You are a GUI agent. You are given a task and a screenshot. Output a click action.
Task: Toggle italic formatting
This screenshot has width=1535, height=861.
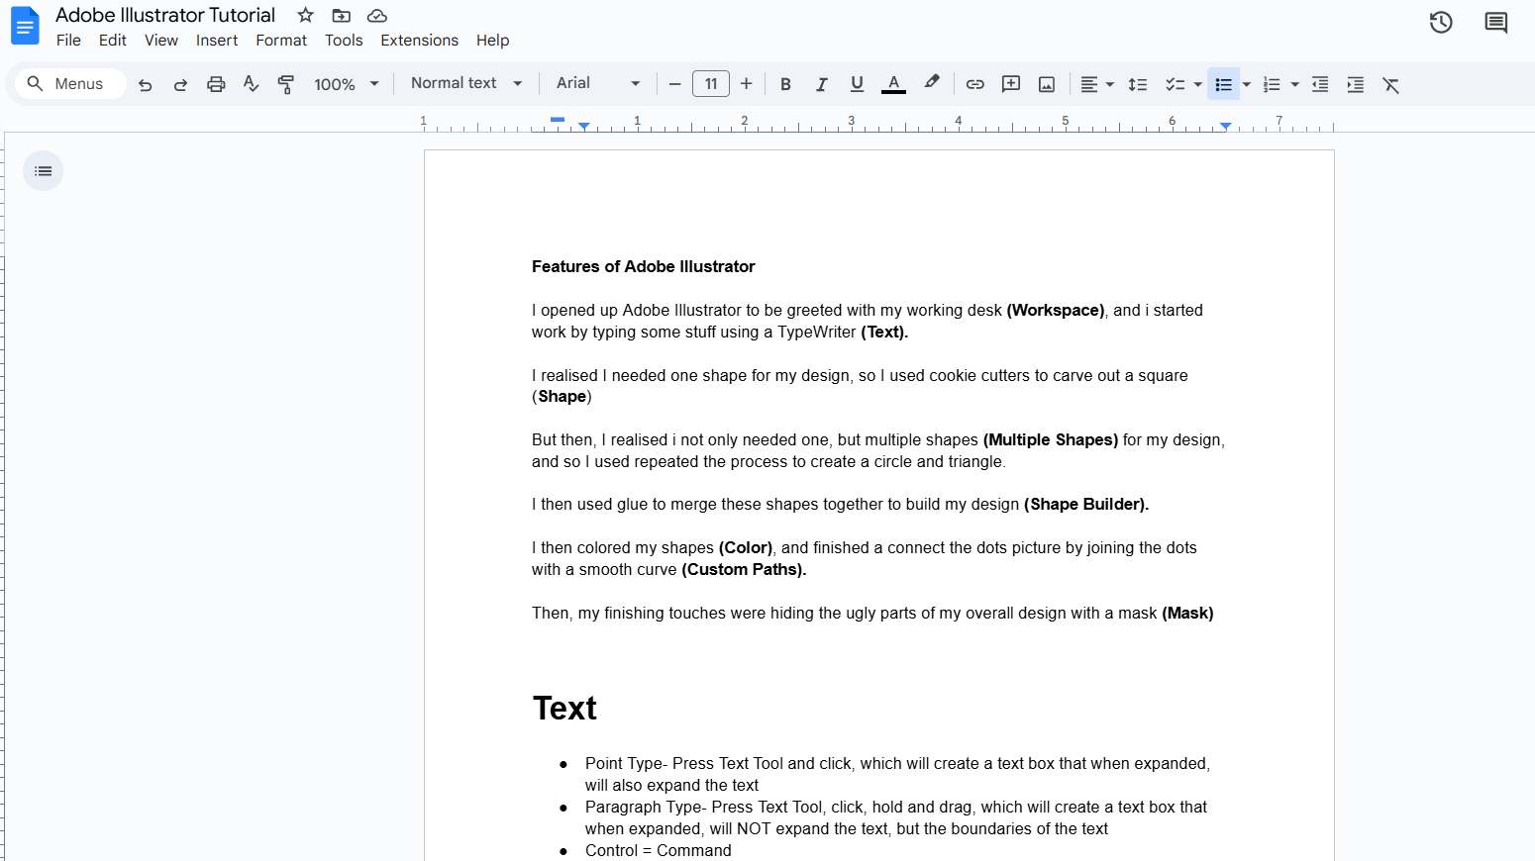[821, 85]
